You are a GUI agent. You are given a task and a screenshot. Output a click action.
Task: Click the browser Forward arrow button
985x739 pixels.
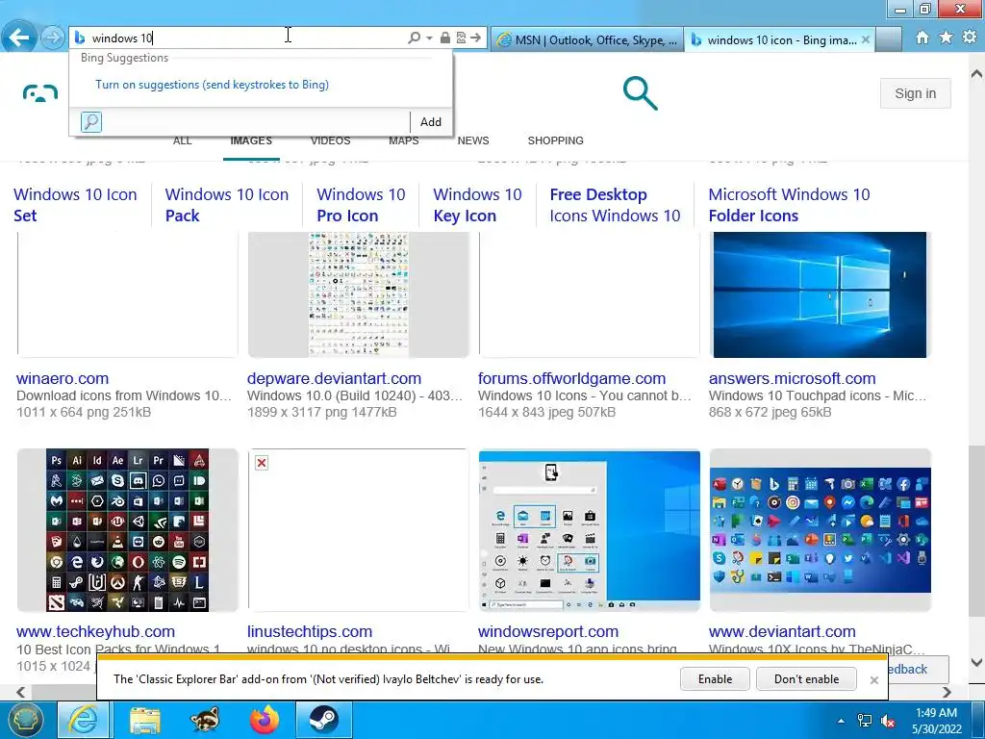53,38
